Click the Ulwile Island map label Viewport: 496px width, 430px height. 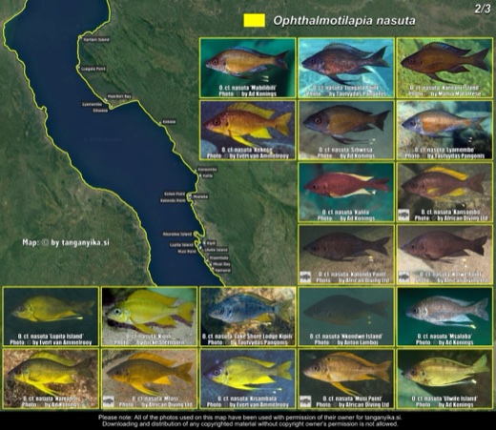click(217, 250)
